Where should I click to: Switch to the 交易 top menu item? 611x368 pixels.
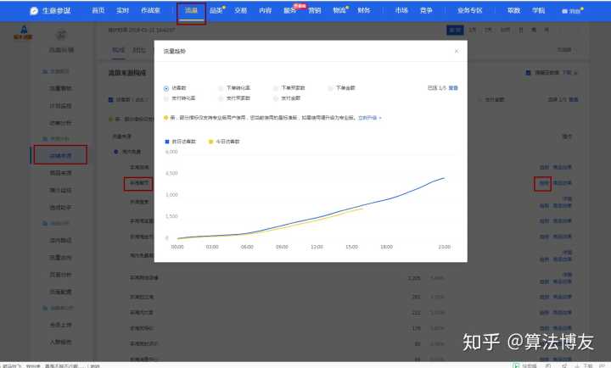[242, 10]
